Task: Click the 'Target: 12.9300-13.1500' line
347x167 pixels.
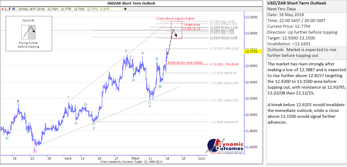Action: (x=291, y=38)
